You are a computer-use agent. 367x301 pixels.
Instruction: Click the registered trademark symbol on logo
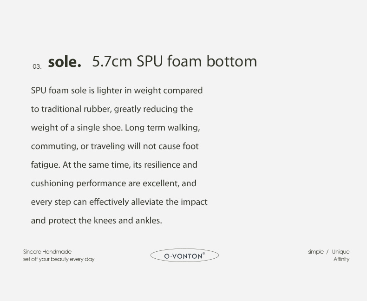coord(203,254)
